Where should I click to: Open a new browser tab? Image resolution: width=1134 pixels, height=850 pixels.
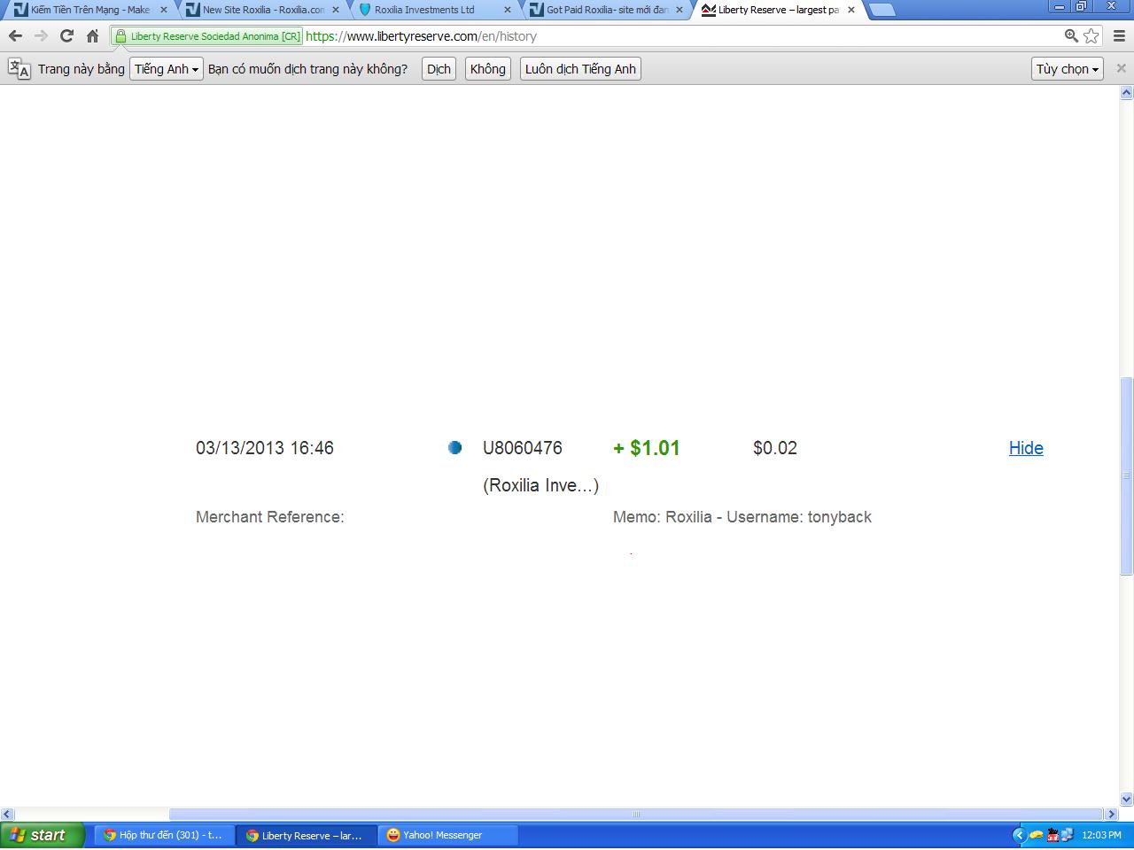pos(882,10)
